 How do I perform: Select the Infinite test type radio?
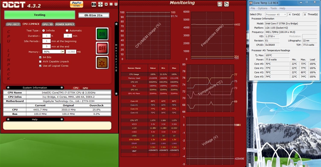tap(44, 30)
